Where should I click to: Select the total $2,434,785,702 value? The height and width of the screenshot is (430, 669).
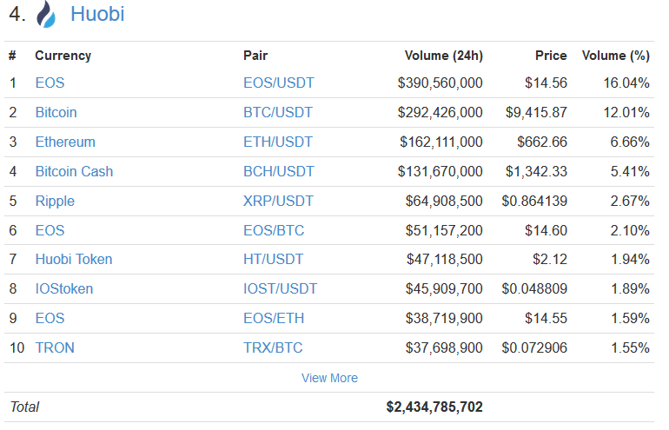click(434, 407)
